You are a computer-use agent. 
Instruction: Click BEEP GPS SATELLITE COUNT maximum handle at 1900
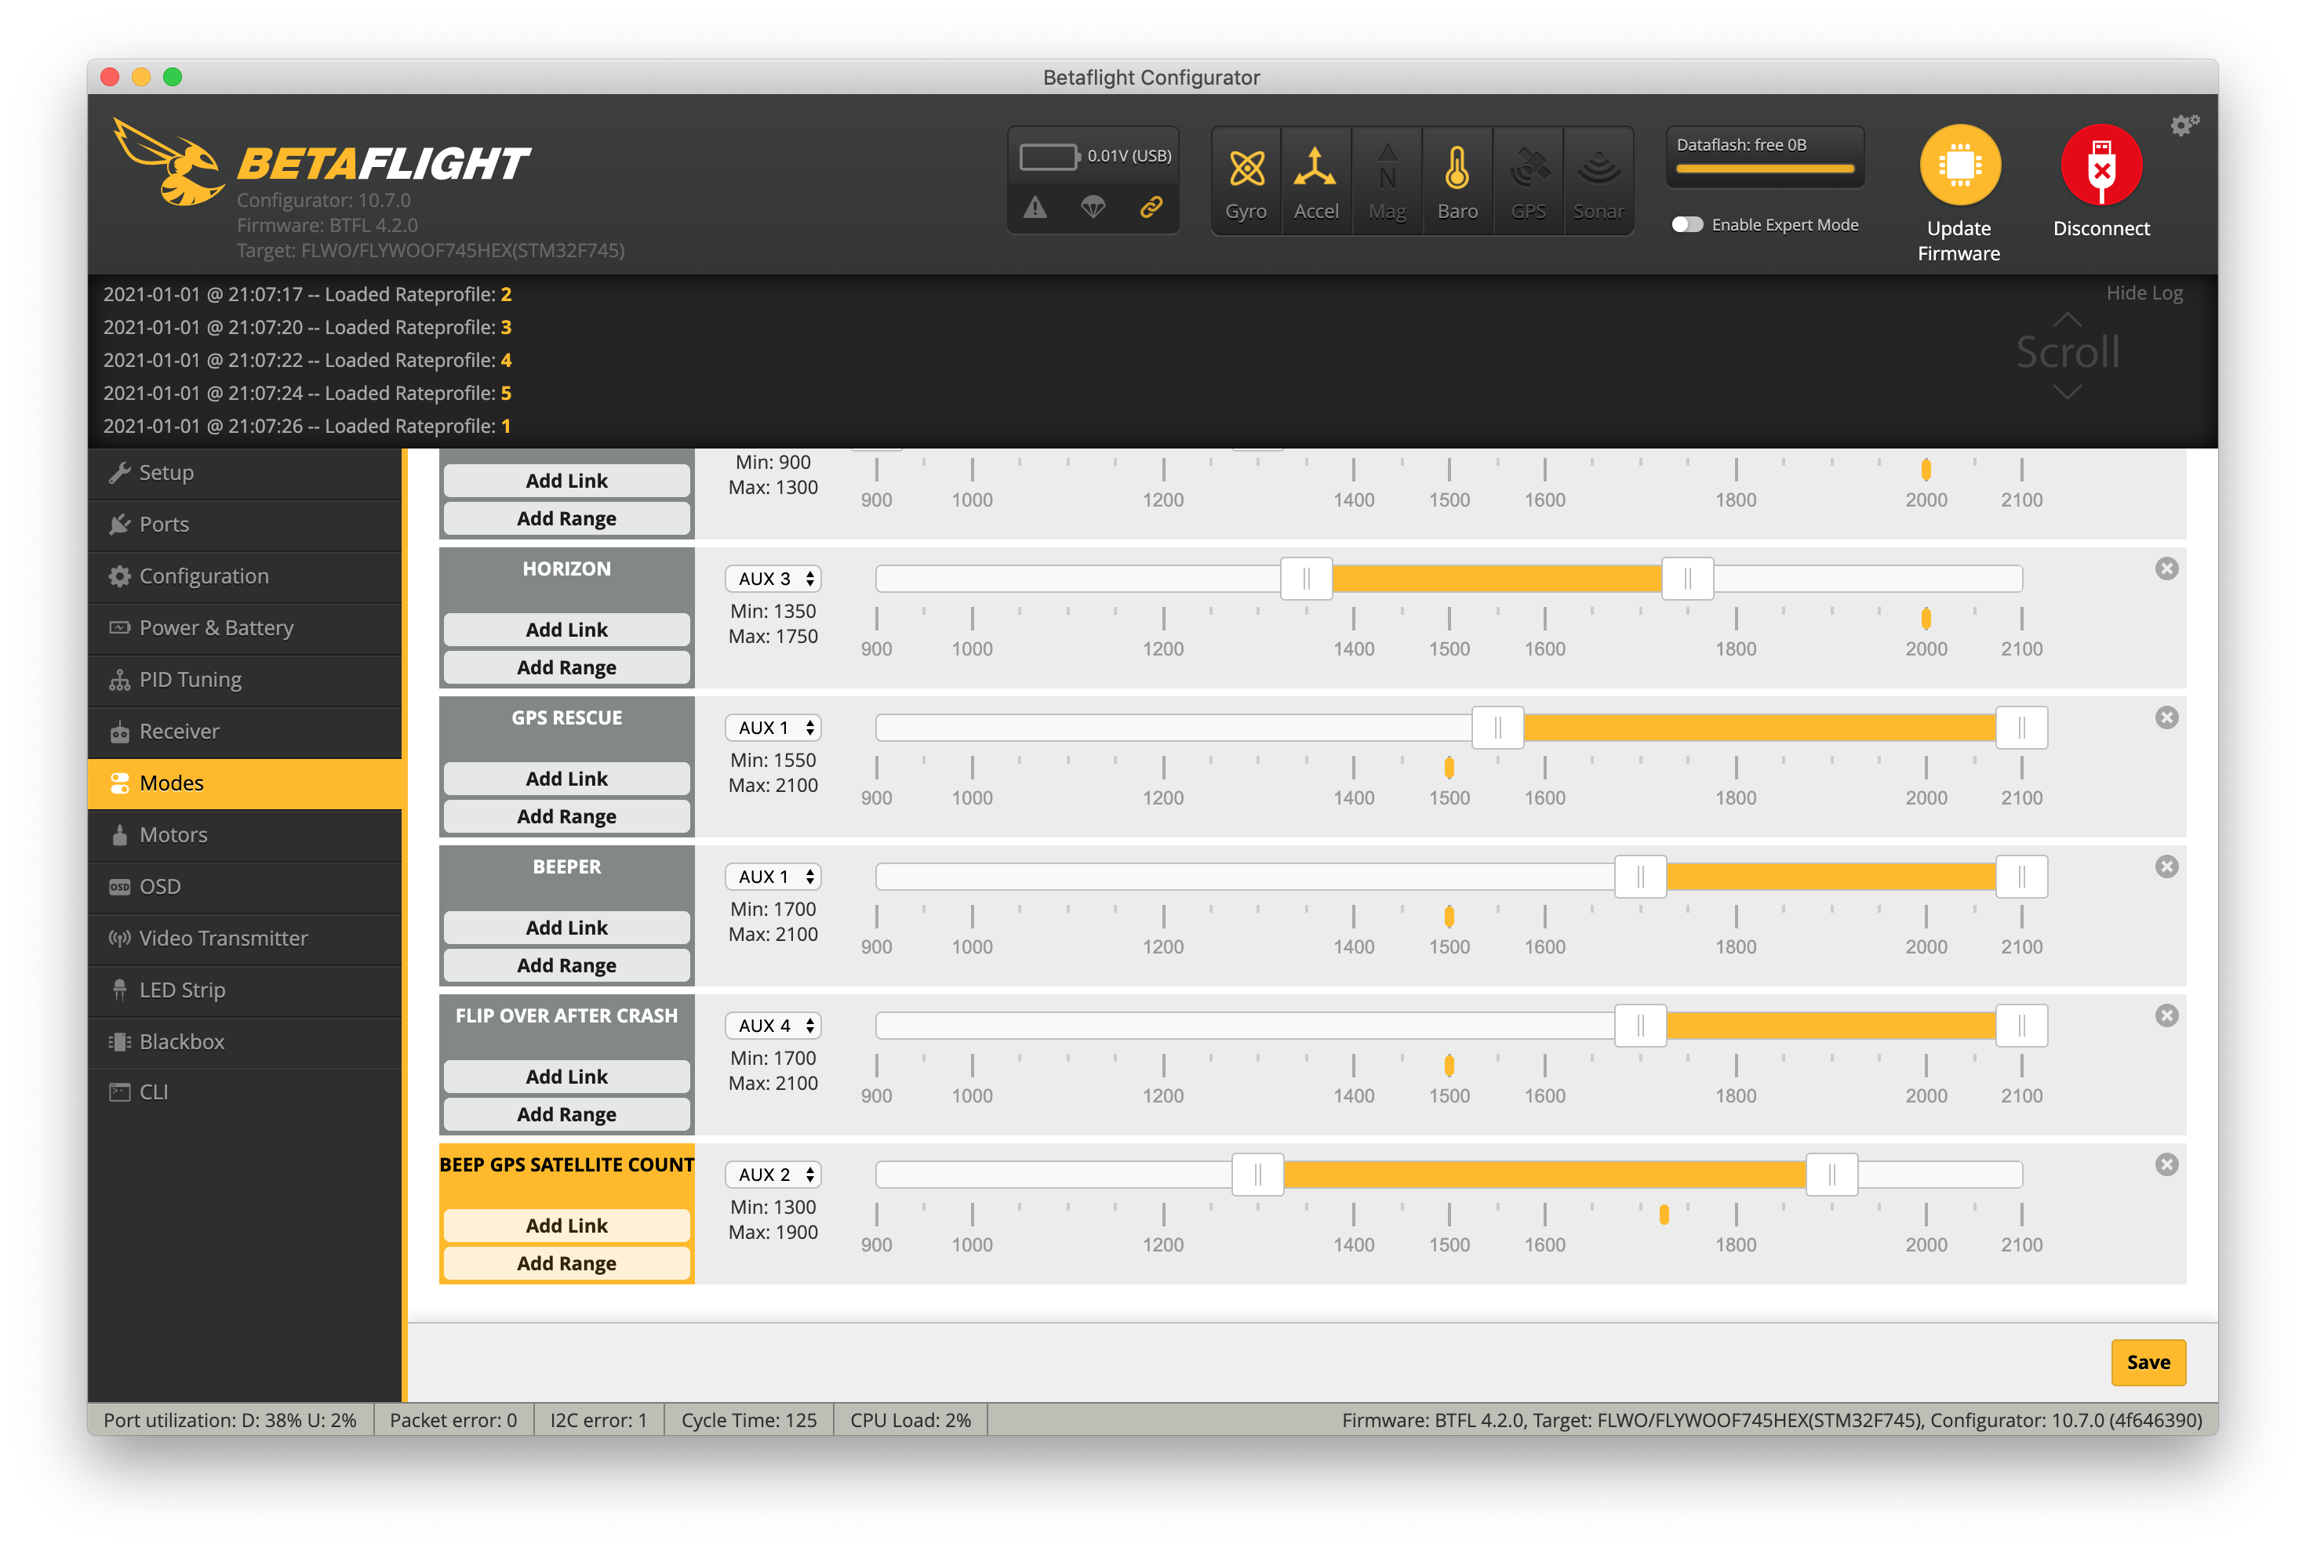1831,1174
